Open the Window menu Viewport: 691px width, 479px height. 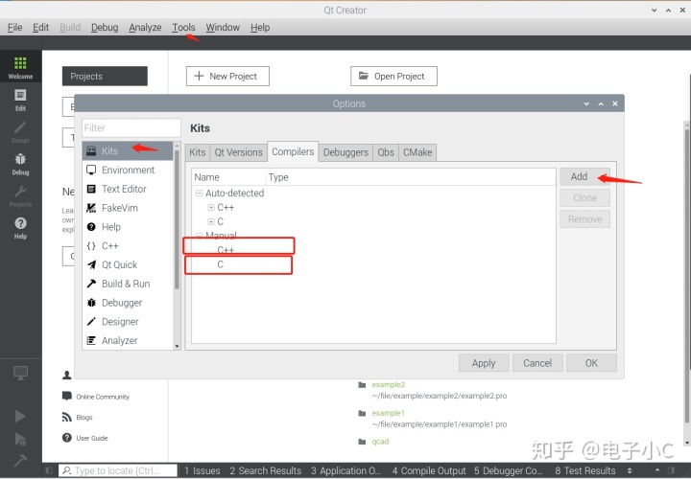click(223, 27)
